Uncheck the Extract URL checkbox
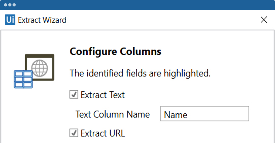This screenshot has height=143, width=275. pyautogui.click(x=73, y=133)
